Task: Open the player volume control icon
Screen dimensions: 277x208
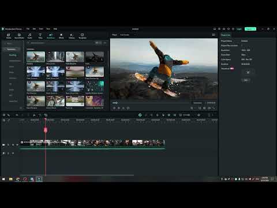Action: pyautogui.click(x=209, y=108)
